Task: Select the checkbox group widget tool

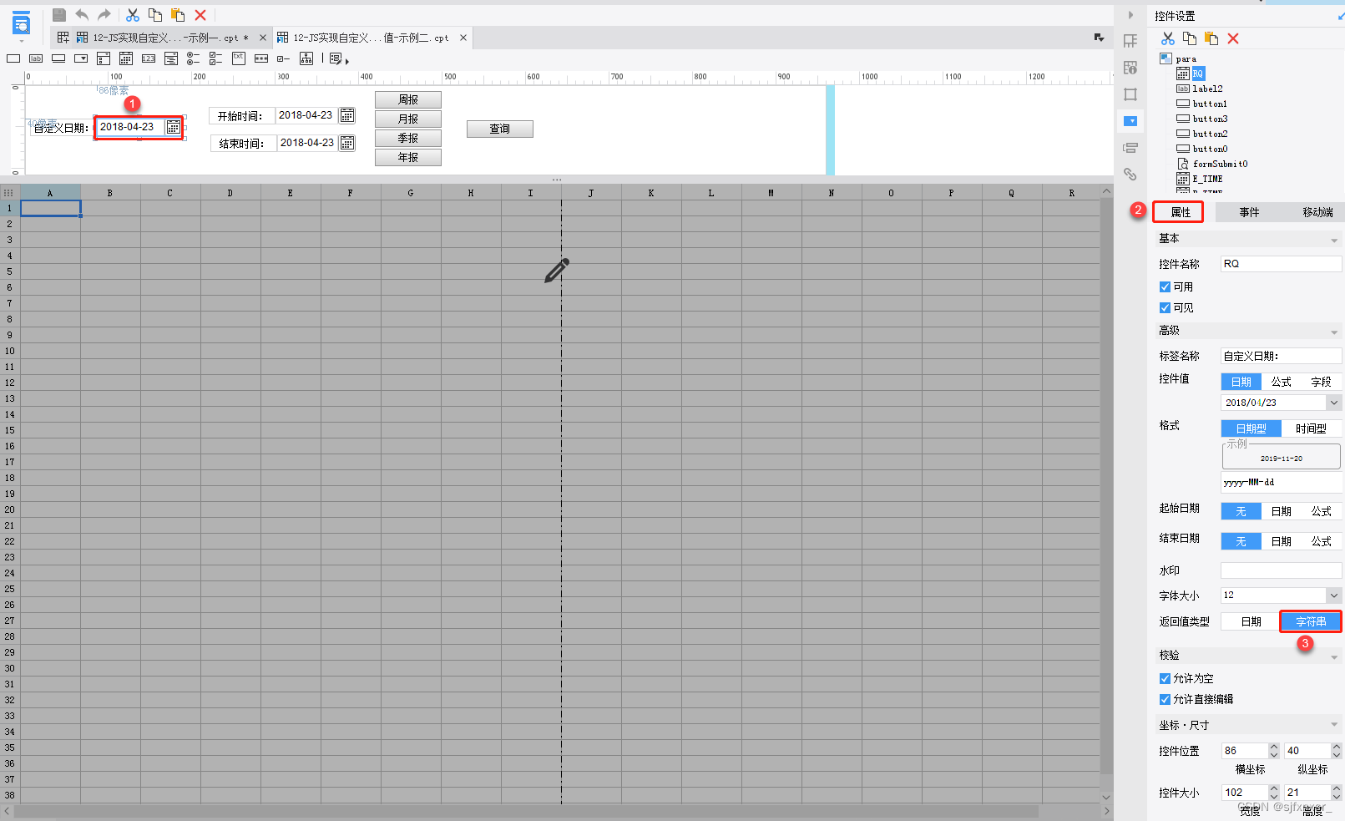Action: pyautogui.click(x=216, y=58)
